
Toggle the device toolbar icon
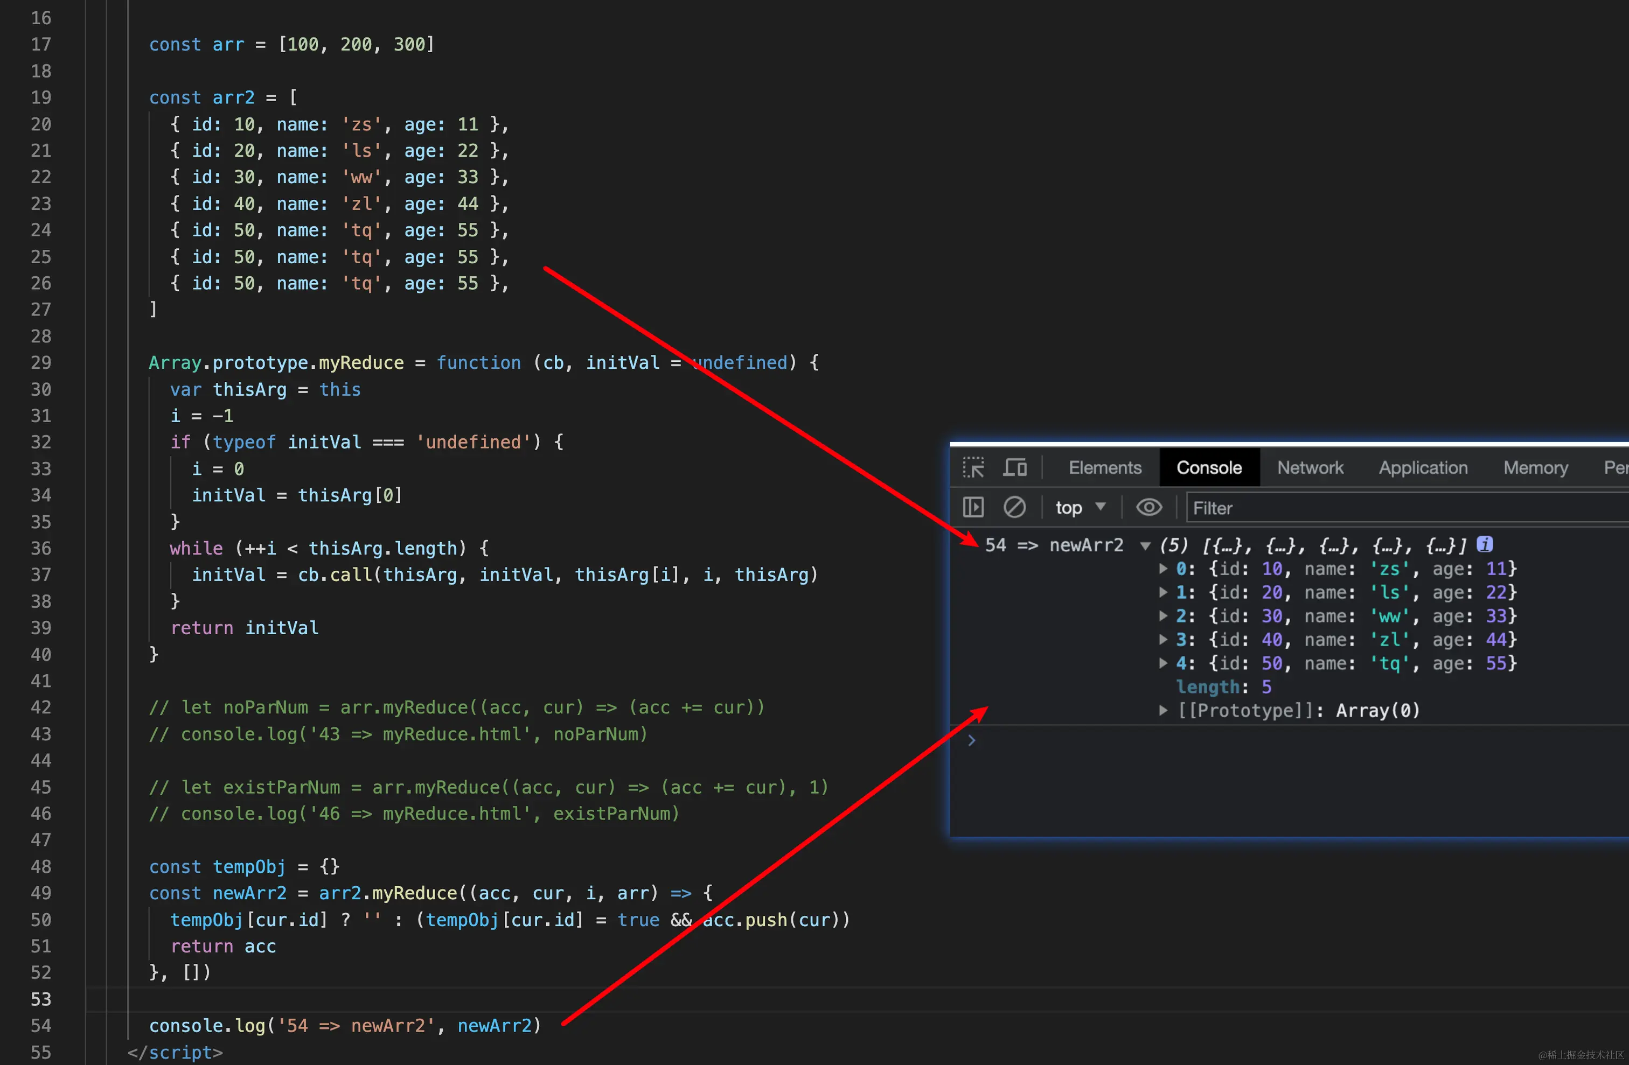(x=1014, y=468)
